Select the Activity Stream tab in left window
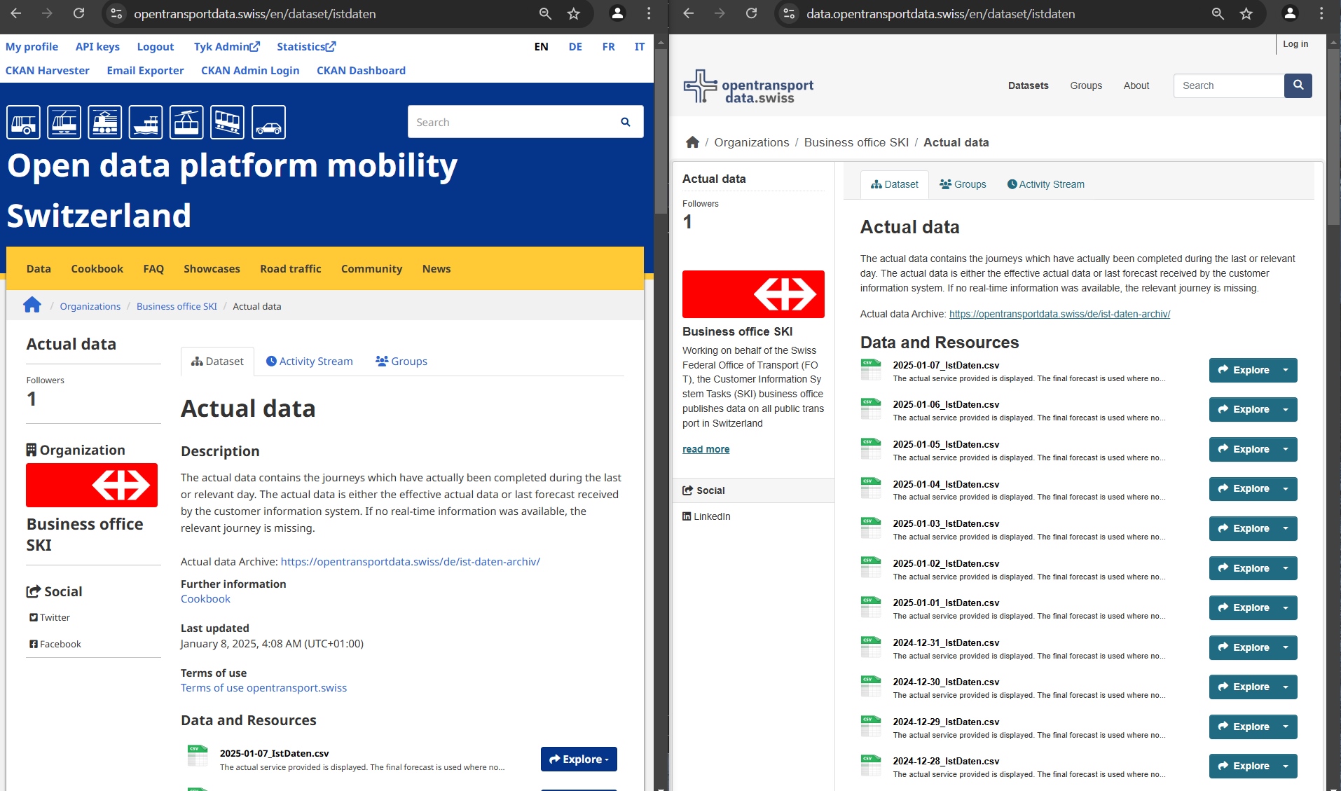This screenshot has height=791, width=1341. (309, 361)
